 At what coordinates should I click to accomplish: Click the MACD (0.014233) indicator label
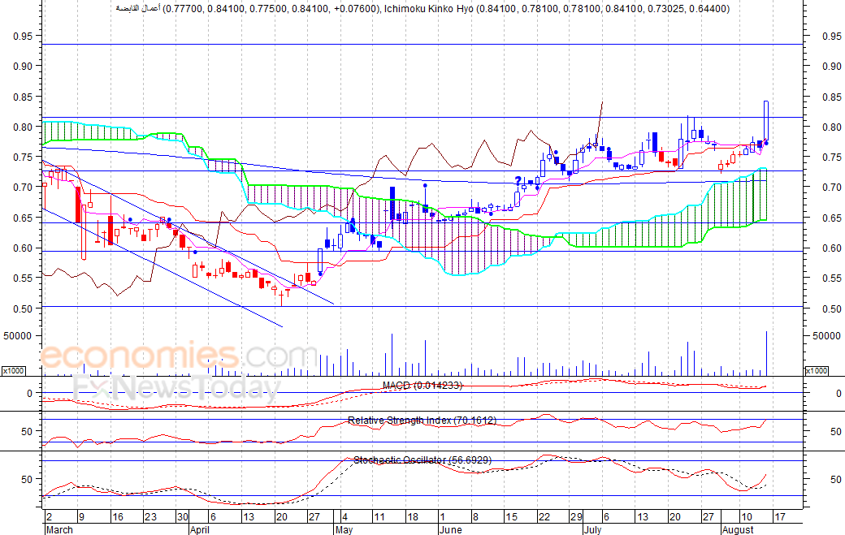422,386
